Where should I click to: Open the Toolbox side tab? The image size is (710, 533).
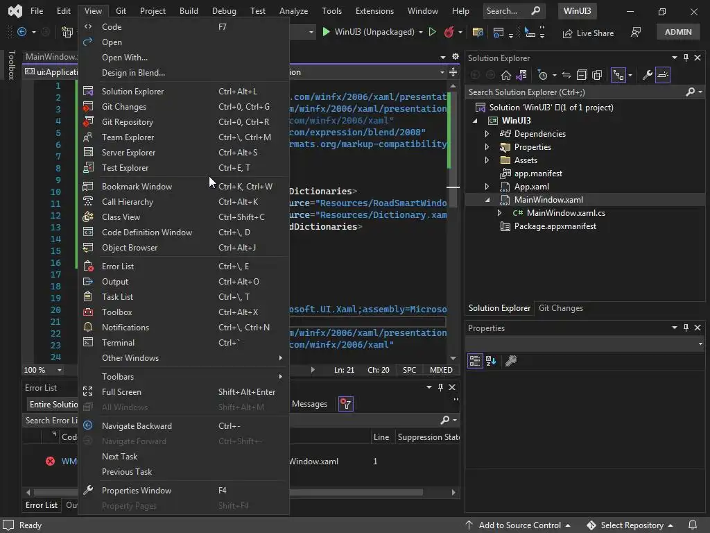tap(12, 65)
